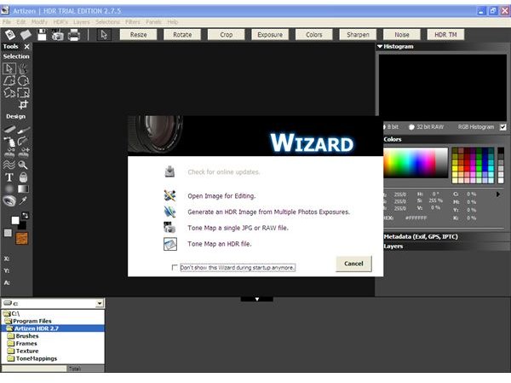Activate the magnifier zoom tool
This screenshot has width=511, height=383.
coord(23,165)
